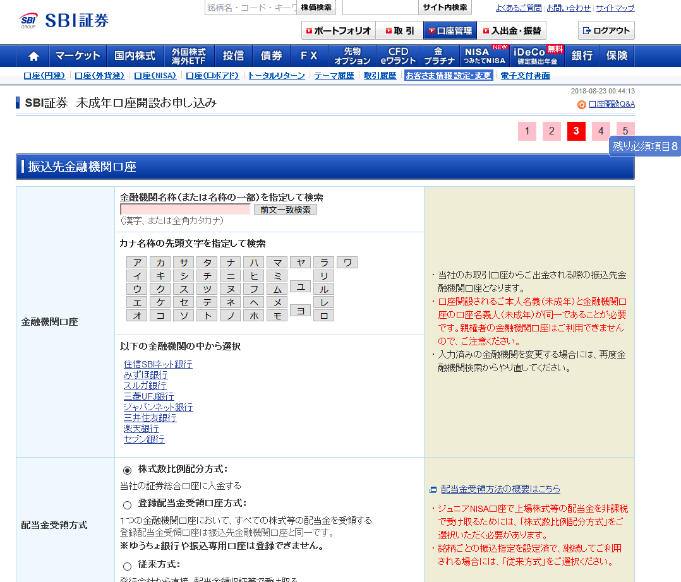681x582 pixels.
Task: Click the kana key ア
Action: (137, 263)
